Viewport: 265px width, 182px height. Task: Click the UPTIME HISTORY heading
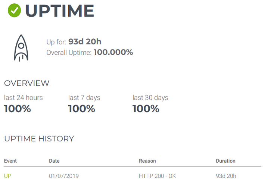pyautogui.click(x=39, y=139)
